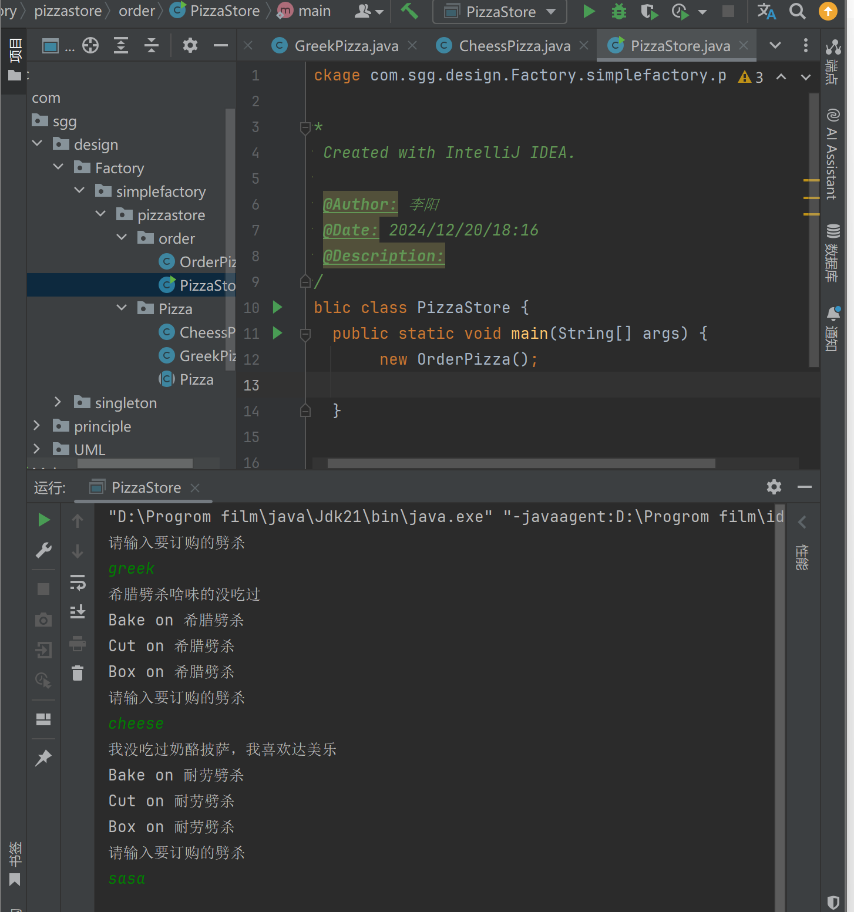The image size is (854, 912).
Task: Click the run gutter arrow beside main method
Action: pyautogui.click(x=277, y=333)
